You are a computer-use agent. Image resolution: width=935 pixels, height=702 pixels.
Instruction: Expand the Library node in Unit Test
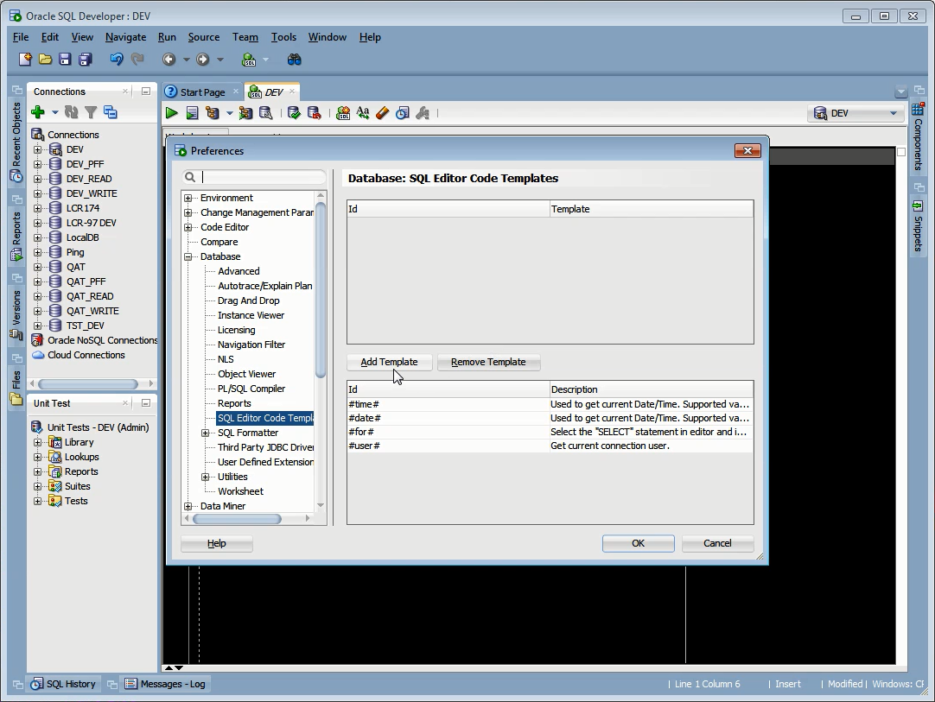click(37, 442)
